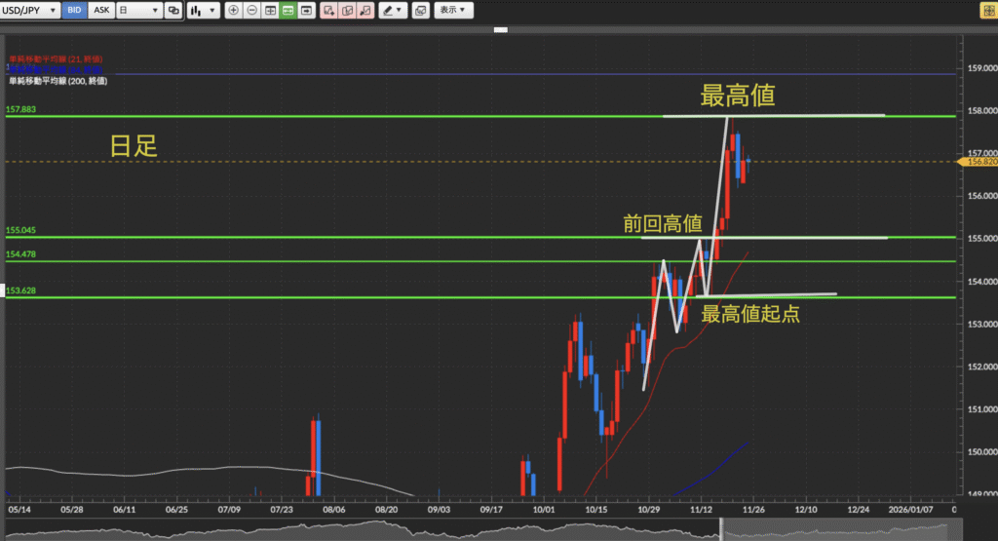Click the third pink chart tool icon
The image size is (998, 541).
click(x=364, y=11)
